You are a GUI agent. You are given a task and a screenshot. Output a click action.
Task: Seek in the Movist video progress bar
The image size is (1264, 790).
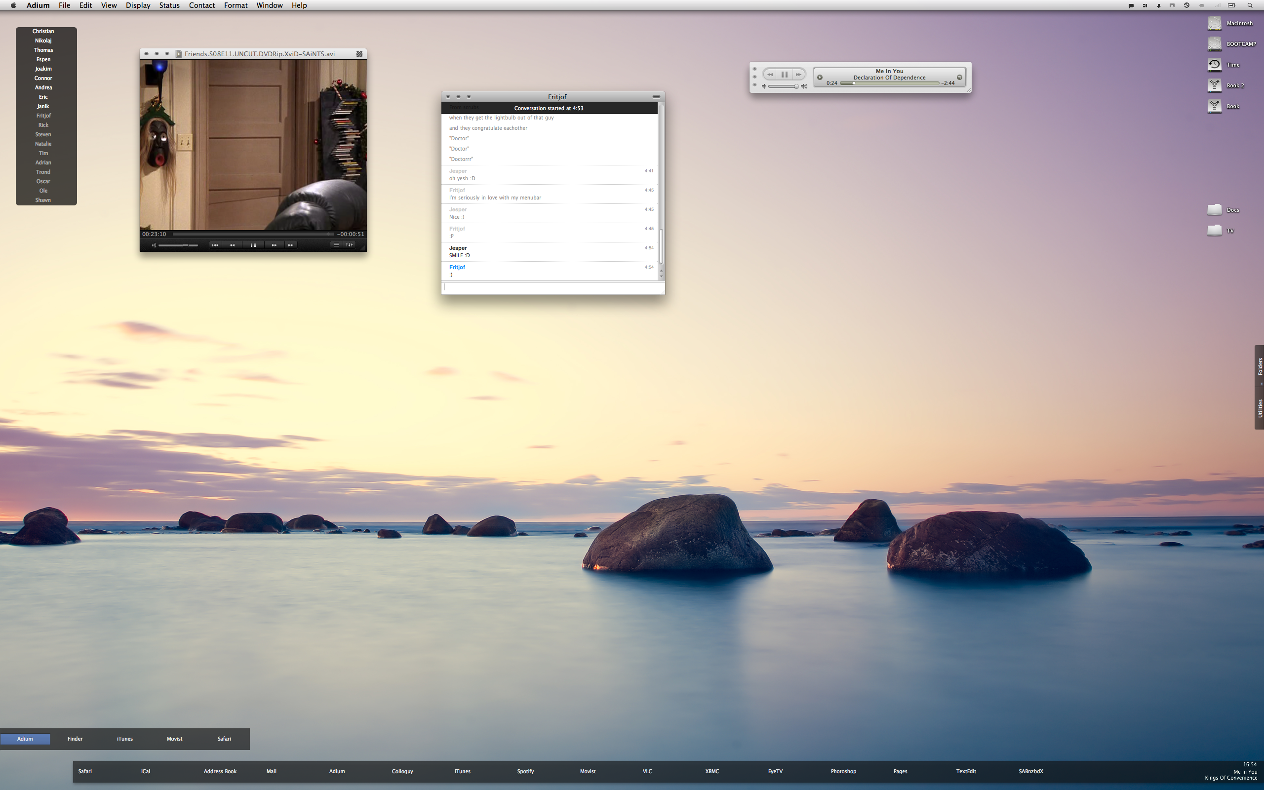click(x=253, y=234)
